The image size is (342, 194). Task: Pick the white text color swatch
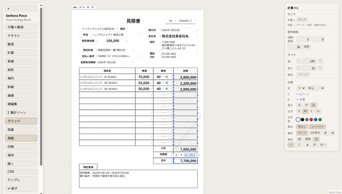click(x=298, y=120)
